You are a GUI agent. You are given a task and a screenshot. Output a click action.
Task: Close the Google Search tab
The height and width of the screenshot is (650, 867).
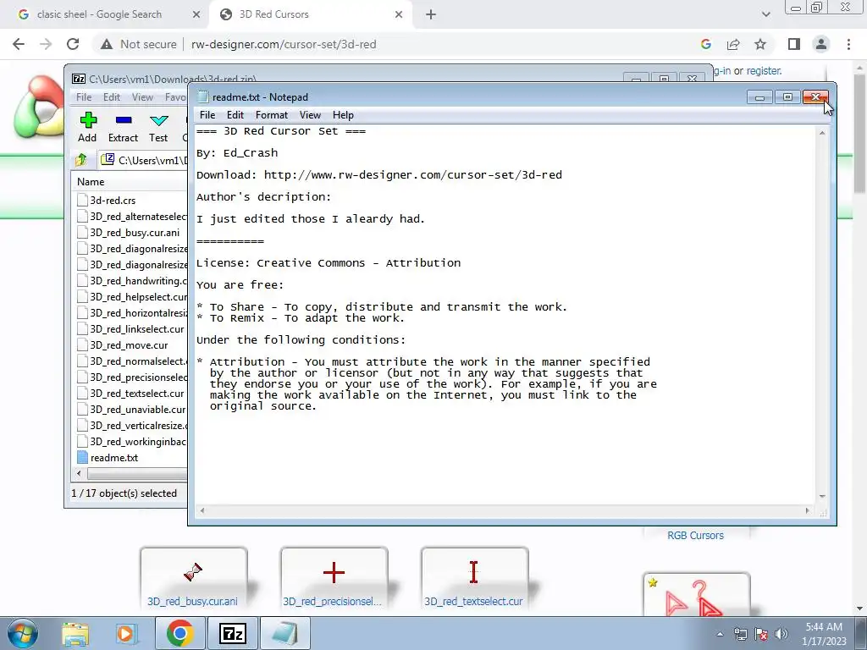tap(196, 14)
